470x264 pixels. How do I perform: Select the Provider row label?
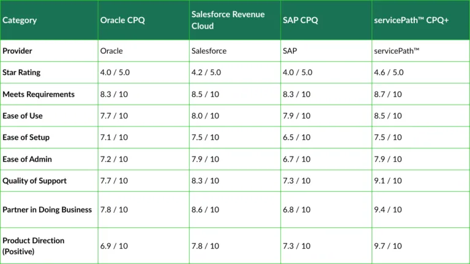coord(17,51)
